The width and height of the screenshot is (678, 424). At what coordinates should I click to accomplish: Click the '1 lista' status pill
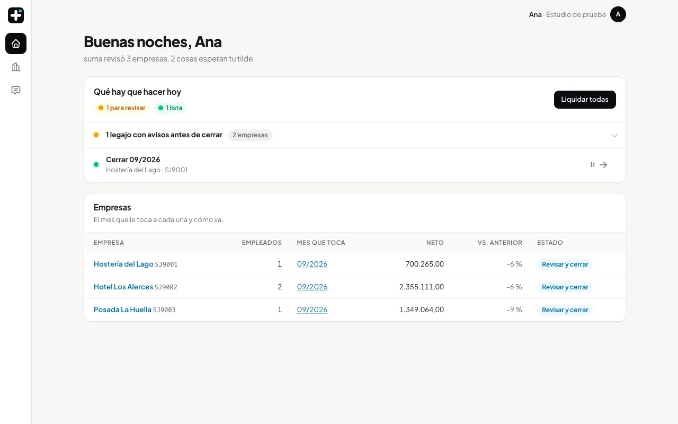pos(170,108)
